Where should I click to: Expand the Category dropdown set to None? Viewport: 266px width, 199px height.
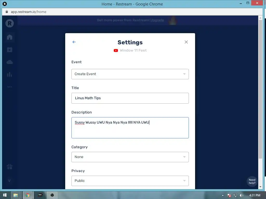130,157
